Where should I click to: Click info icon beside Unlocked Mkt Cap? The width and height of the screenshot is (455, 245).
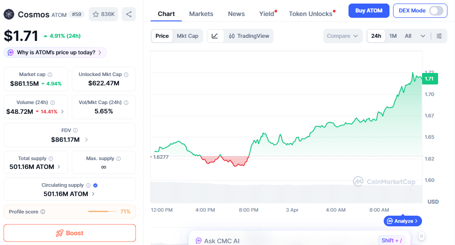126,75
